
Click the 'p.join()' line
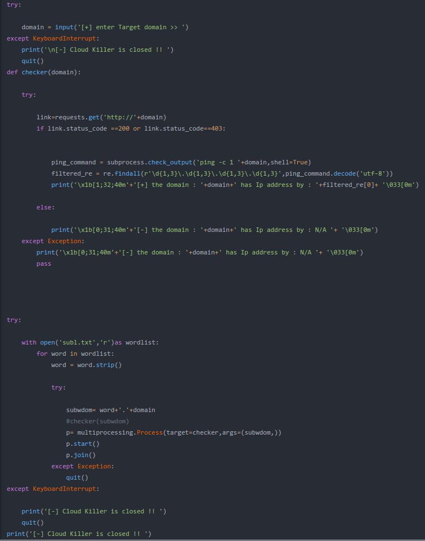[x=81, y=455]
